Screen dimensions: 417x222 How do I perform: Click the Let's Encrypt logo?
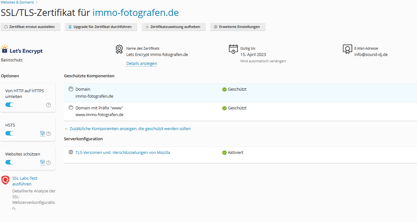click(22, 50)
